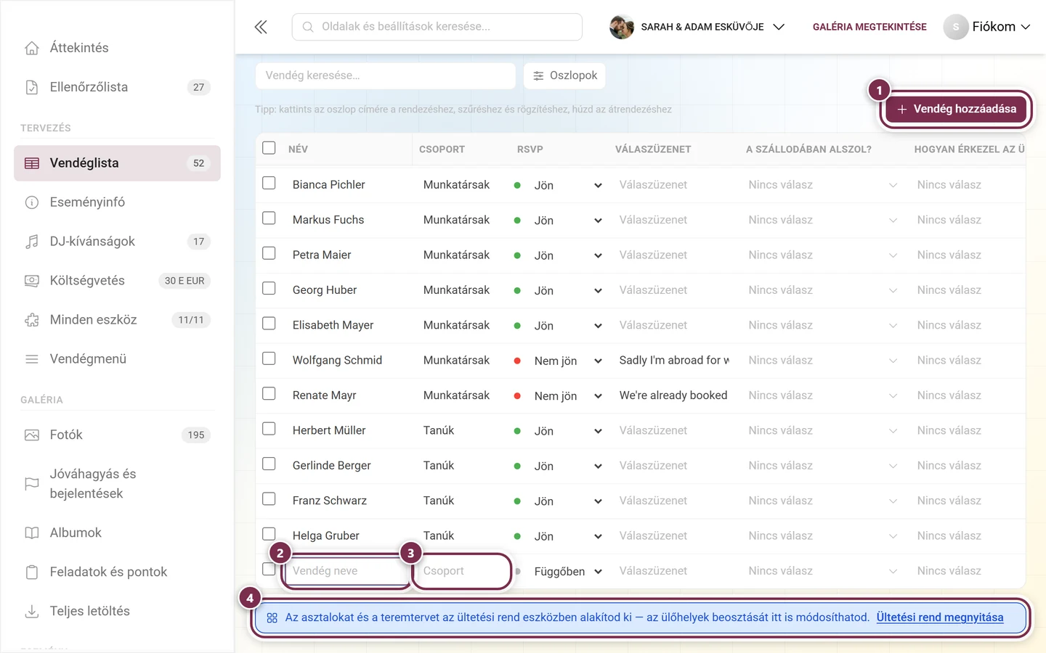The width and height of the screenshot is (1046, 653).
Task: Click the DJ-kívánságok music note icon
Action: [32, 242]
